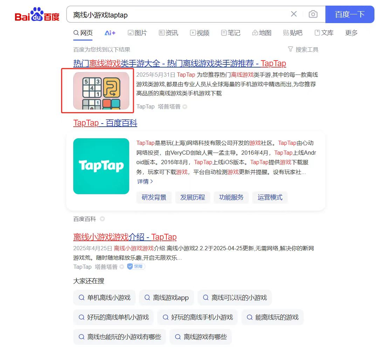
Task: Focus the search input field
Action: click(179, 14)
